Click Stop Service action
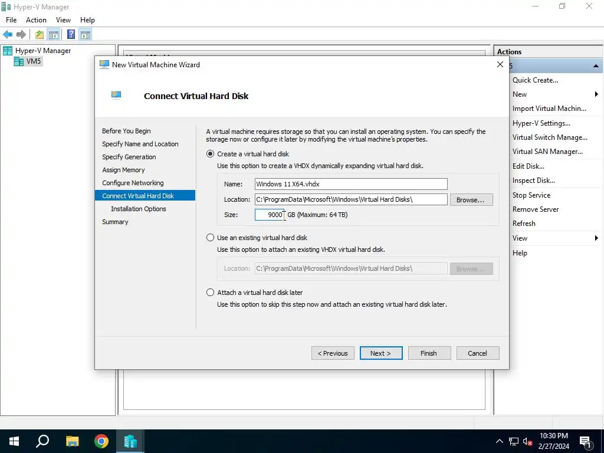604x453 pixels. [531, 195]
